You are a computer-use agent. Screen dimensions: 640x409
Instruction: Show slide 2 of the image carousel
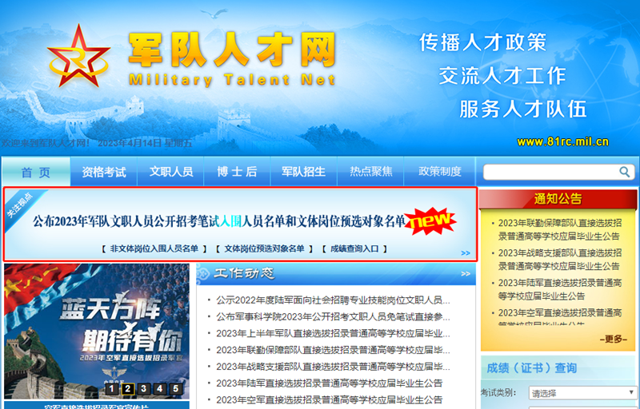click(127, 389)
